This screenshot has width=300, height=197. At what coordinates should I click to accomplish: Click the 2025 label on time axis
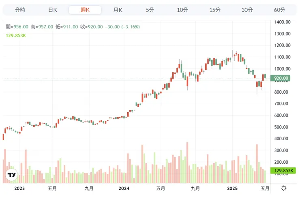(232, 188)
